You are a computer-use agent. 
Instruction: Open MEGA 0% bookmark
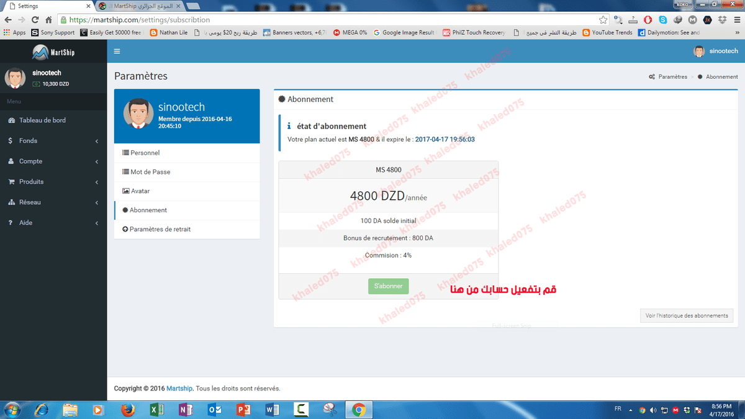[350, 32]
